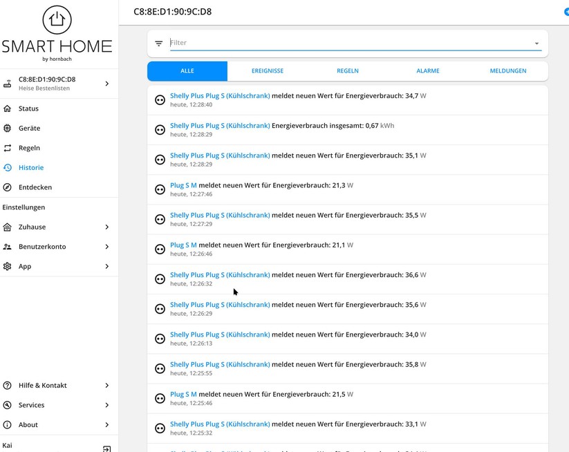Viewport: 569px width, 452px height.
Task: Open Shelly Plus Plug S link at 12:28:29 kWh entry
Action: [x=220, y=126]
